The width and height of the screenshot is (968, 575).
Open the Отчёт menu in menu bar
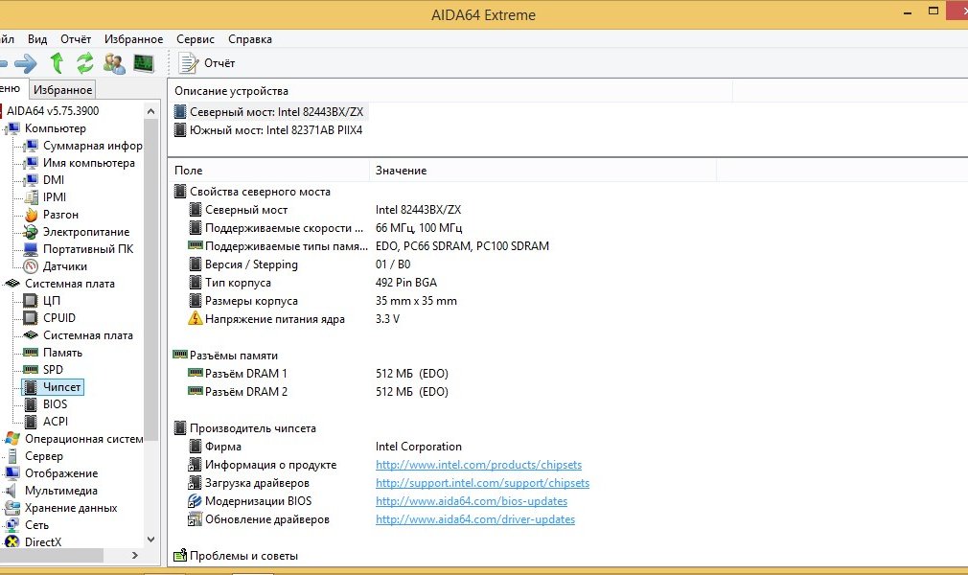(76, 39)
